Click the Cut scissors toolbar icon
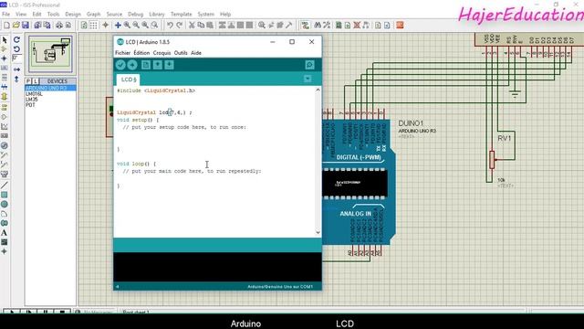The image size is (584, 329). [192, 26]
